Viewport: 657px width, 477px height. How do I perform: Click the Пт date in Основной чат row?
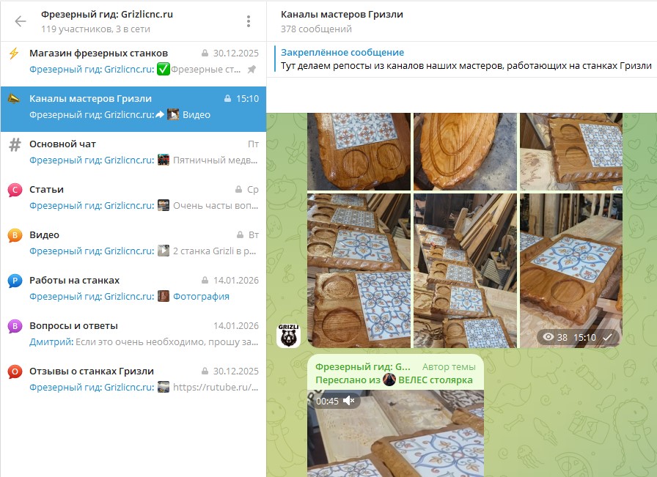pos(253,144)
